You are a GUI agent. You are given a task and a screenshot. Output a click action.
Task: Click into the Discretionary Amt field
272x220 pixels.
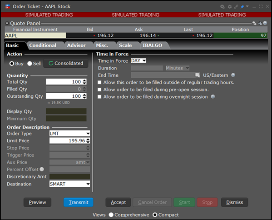[69, 176]
